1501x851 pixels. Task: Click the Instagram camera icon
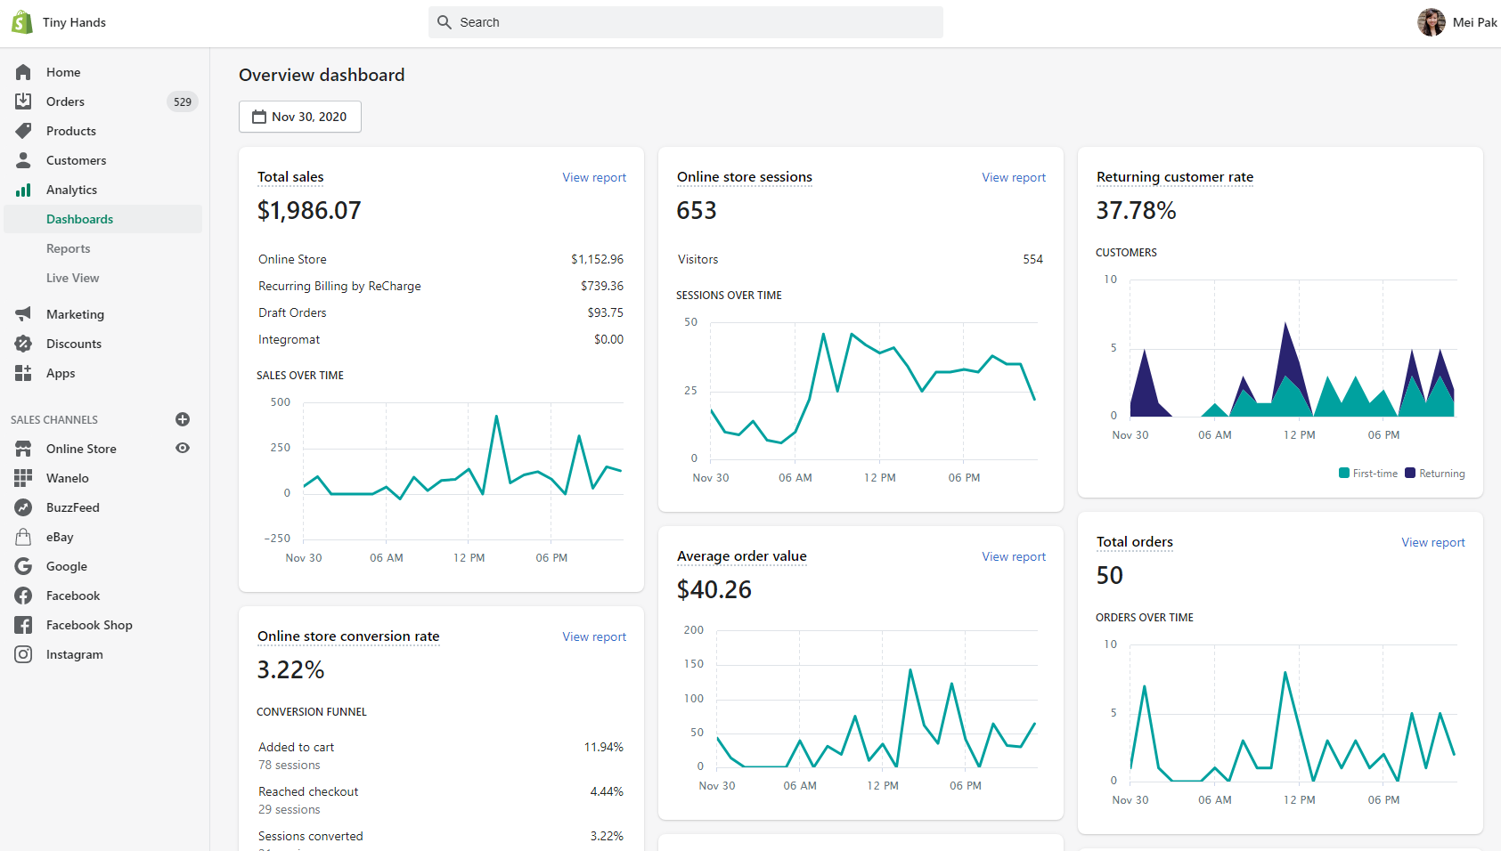click(x=23, y=654)
